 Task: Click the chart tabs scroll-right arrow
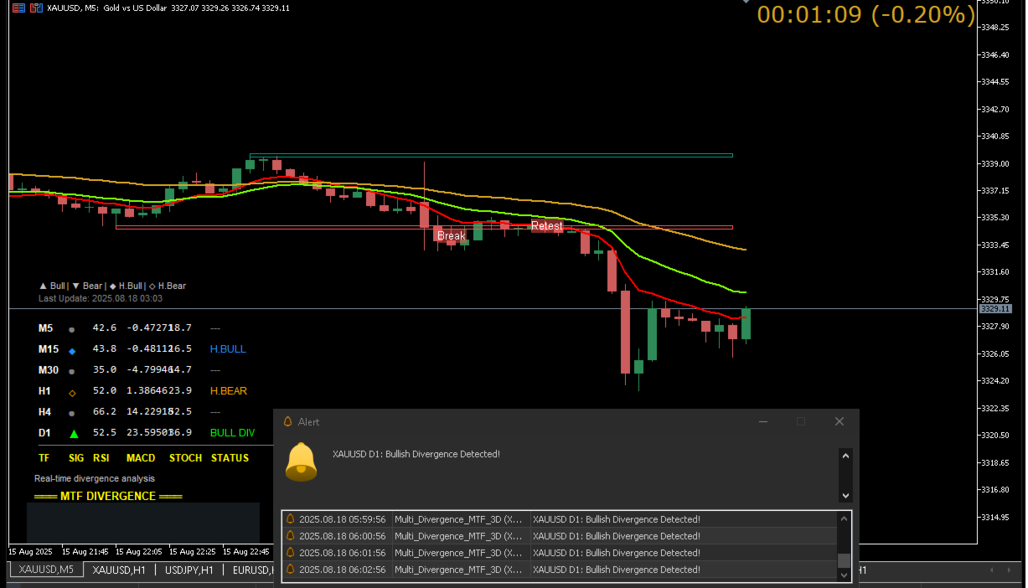coord(1008,570)
